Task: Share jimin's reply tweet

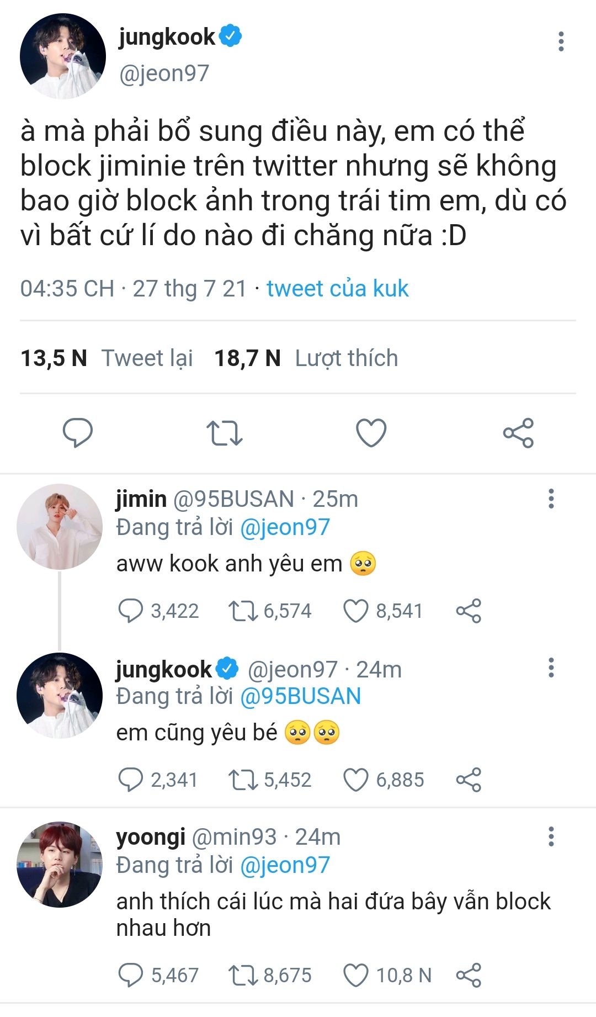Action: coord(469,611)
